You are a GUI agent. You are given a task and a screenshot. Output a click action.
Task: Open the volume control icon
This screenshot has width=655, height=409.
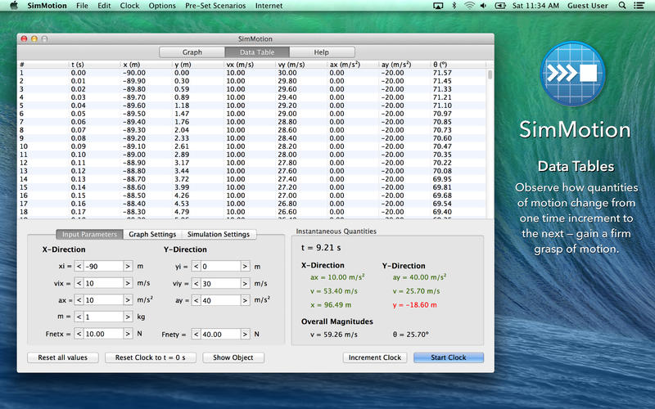click(x=484, y=6)
